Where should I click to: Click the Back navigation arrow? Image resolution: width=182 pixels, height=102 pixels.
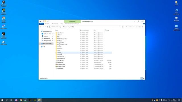coord(40,27)
